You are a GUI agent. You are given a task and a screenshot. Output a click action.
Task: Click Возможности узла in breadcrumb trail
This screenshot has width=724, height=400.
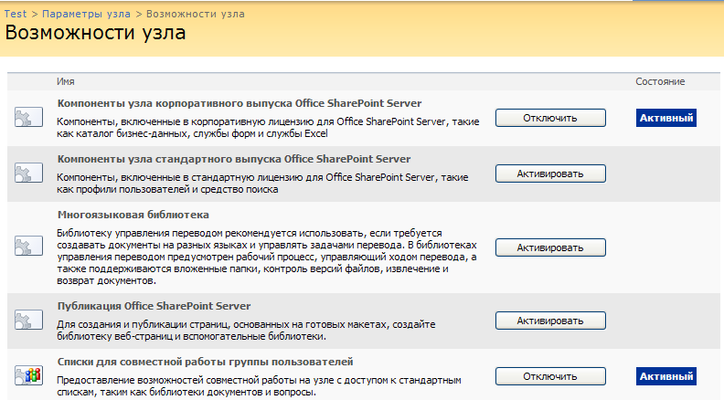(196, 14)
